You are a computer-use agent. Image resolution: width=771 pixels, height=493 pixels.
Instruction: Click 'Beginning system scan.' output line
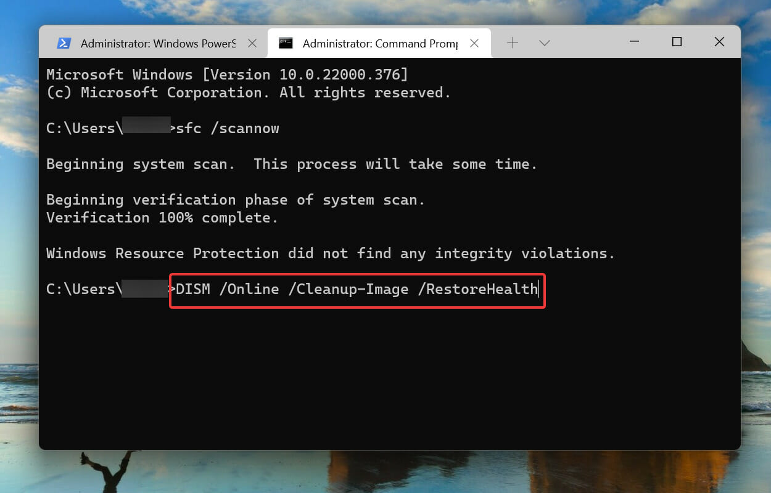292,164
